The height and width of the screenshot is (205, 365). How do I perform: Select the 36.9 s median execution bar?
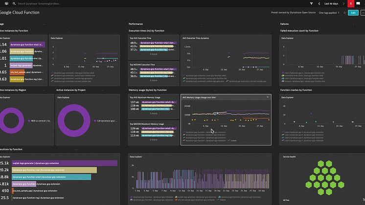pyautogui.click(x=154, y=76)
